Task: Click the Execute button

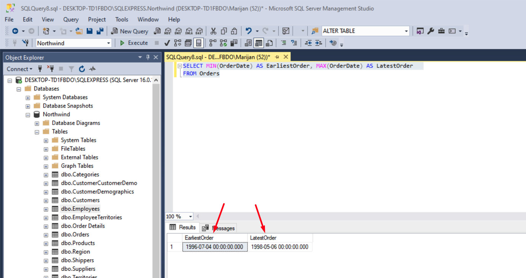Action: 134,43
